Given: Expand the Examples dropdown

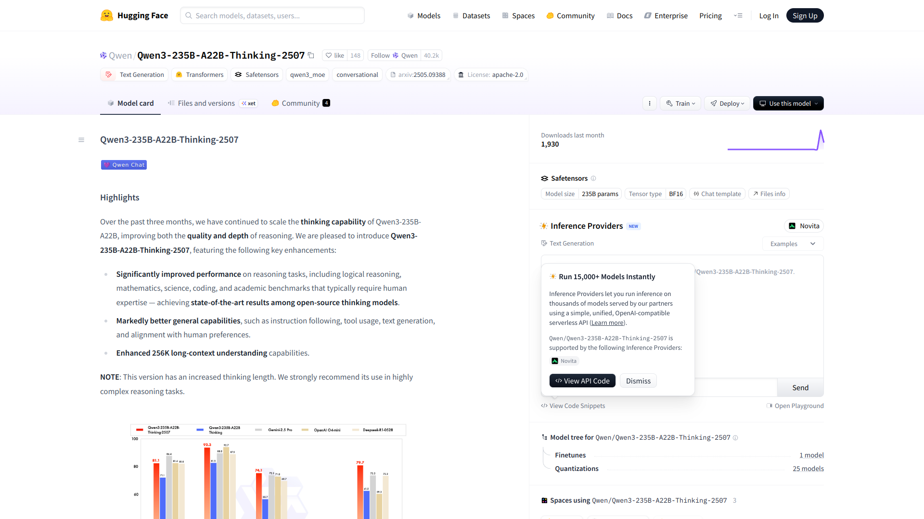Looking at the screenshot, I should [792, 244].
